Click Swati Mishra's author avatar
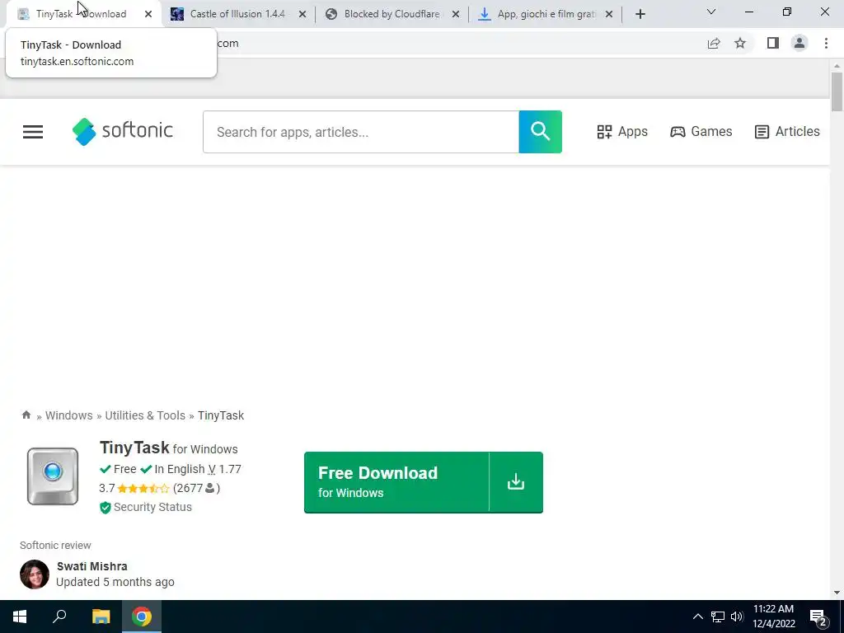The image size is (844, 633). pyautogui.click(x=35, y=574)
